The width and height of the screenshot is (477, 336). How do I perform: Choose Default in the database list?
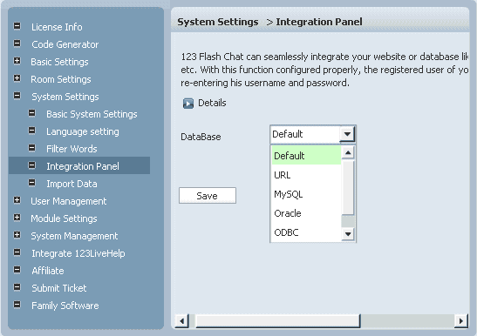tap(306, 156)
